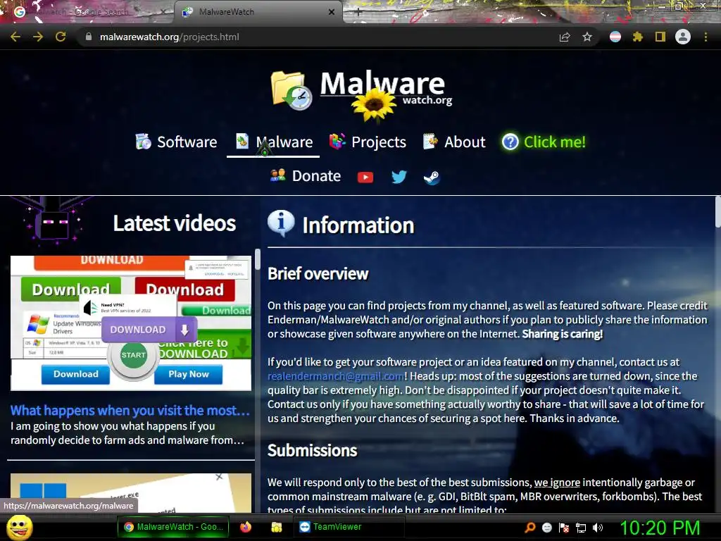Open the network tray icon
The height and width of the screenshot is (541, 721).
tap(581, 528)
